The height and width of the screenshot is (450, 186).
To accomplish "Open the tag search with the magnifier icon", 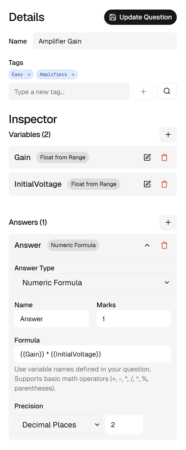I will click(167, 91).
